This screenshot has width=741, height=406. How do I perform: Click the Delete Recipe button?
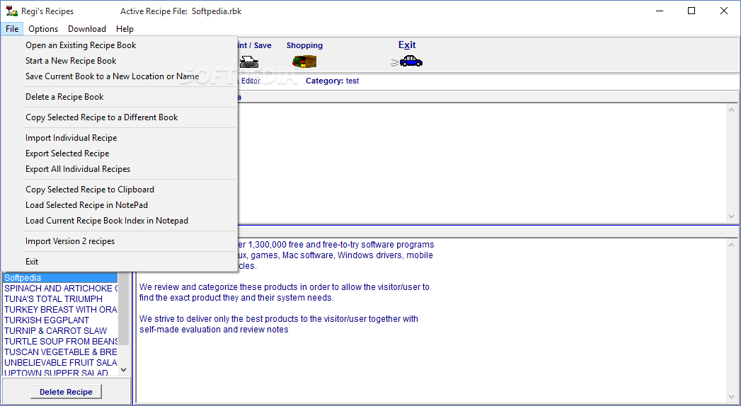click(x=66, y=392)
